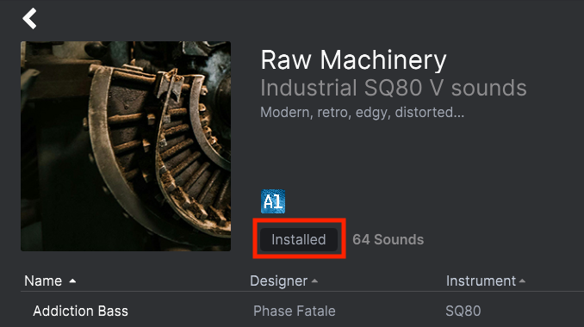This screenshot has height=327, width=584.
Task: Click the blue A1 badge icon
Action: (273, 201)
